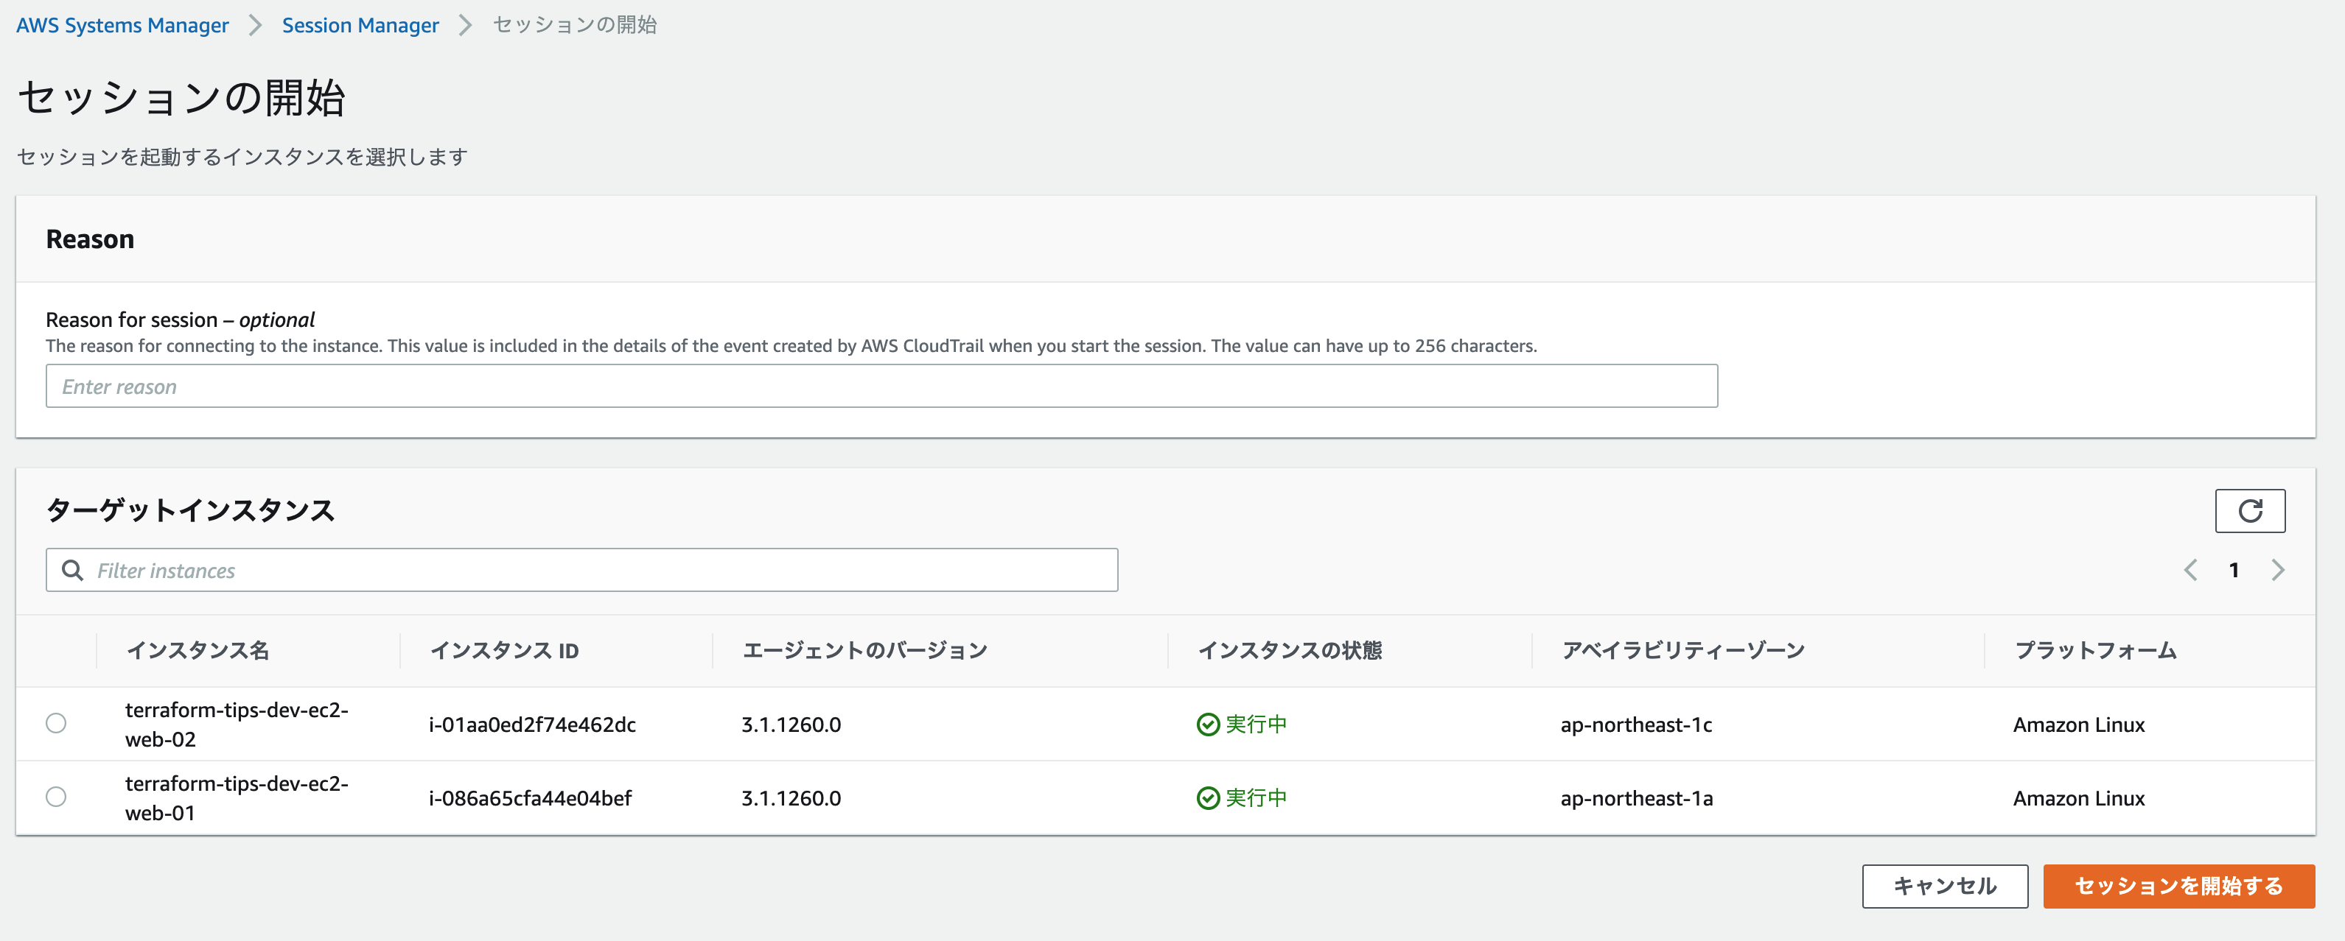Click the アベイラビリティーゾーン column header
Image resolution: width=2345 pixels, height=941 pixels.
tap(1682, 651)
